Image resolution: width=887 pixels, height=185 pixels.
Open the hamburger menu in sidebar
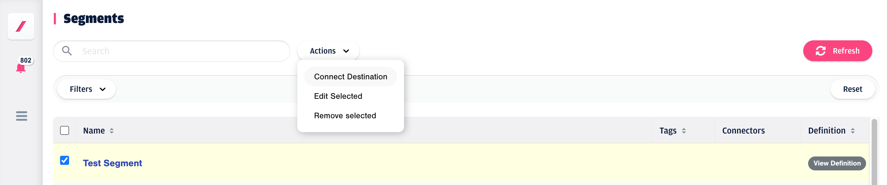click(22, 116)
